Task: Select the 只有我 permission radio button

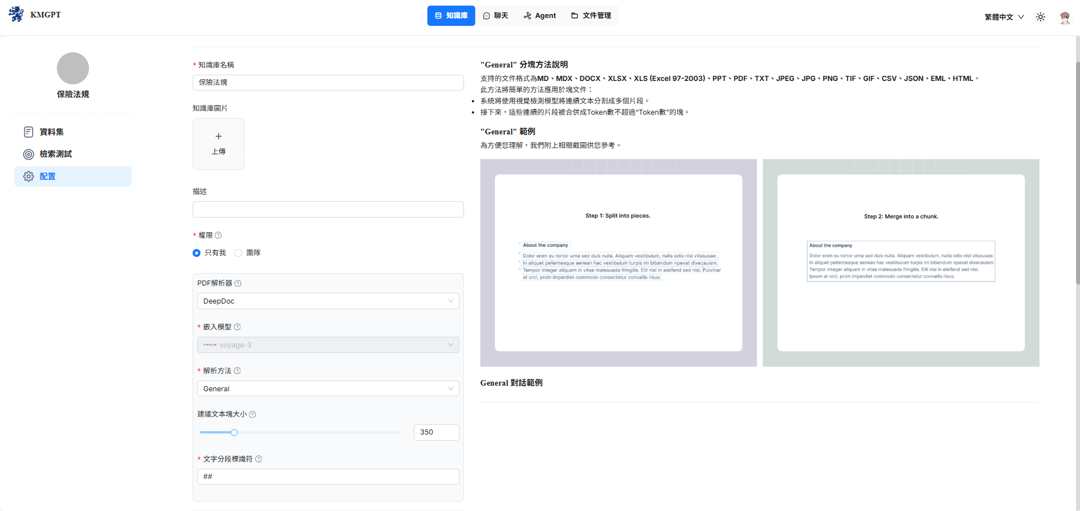Action: tap(197, 253)
